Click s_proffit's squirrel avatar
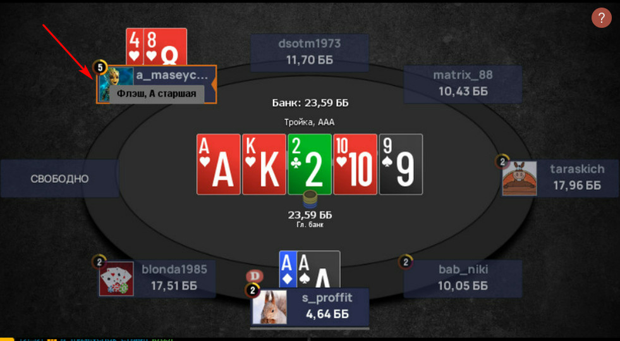Viewport: 620px width, 341px height. (270, 307)
